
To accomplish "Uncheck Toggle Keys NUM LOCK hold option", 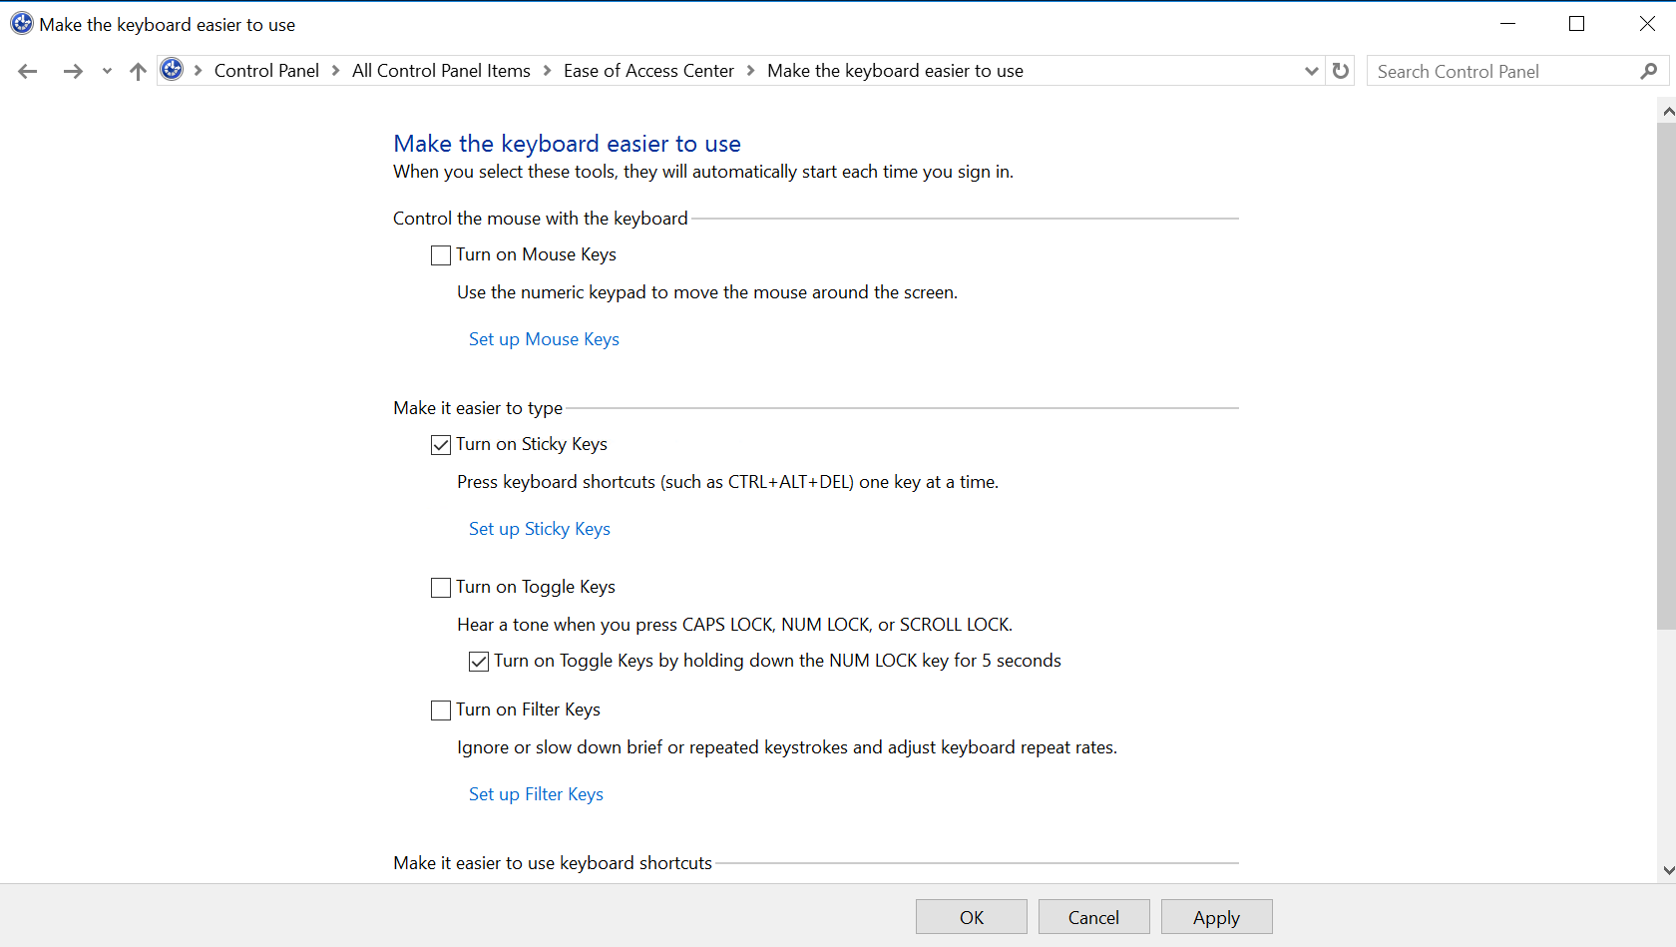I will [x=479, y=662].
